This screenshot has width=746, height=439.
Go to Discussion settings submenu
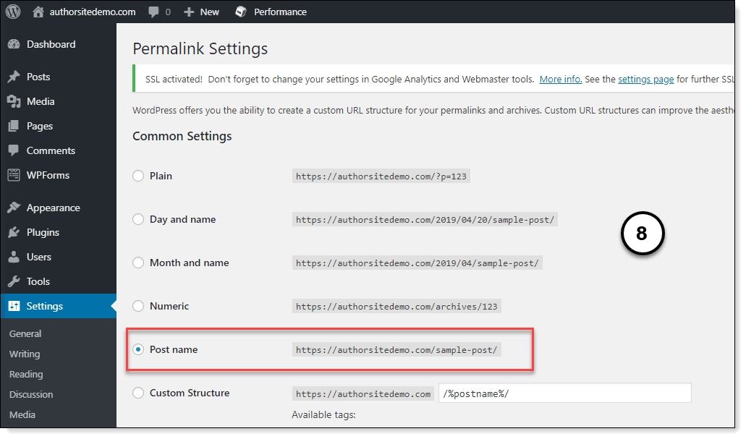pos(31,394)
